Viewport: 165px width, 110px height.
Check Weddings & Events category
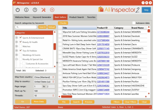(20, 55)
